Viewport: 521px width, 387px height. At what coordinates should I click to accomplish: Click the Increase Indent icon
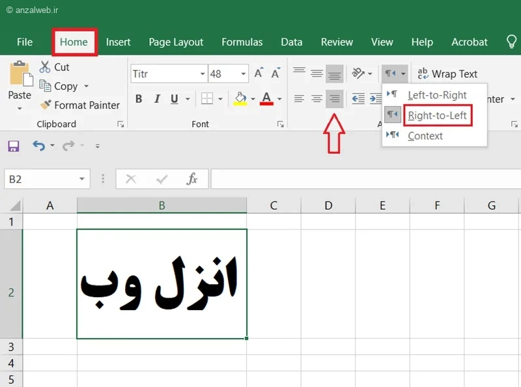376,99
